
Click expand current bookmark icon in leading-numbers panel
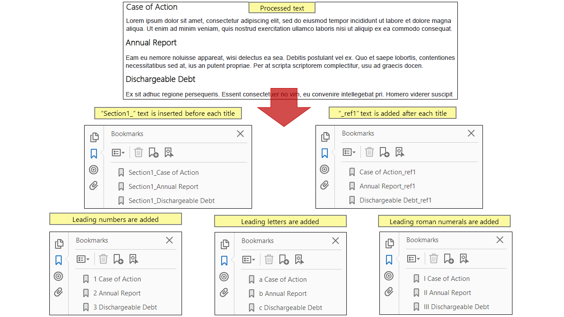(x=134, y=259)
